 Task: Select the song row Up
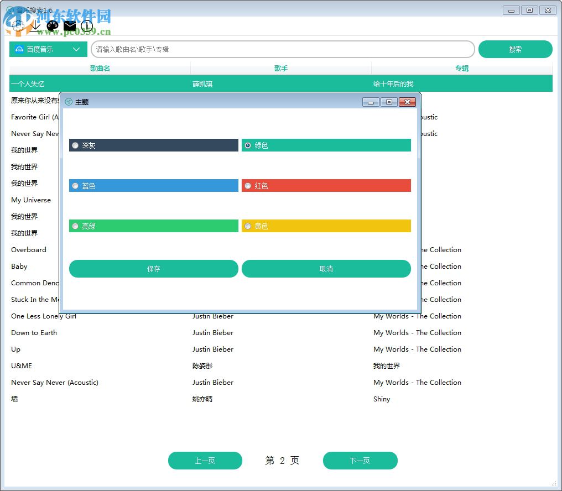[280, 349]
